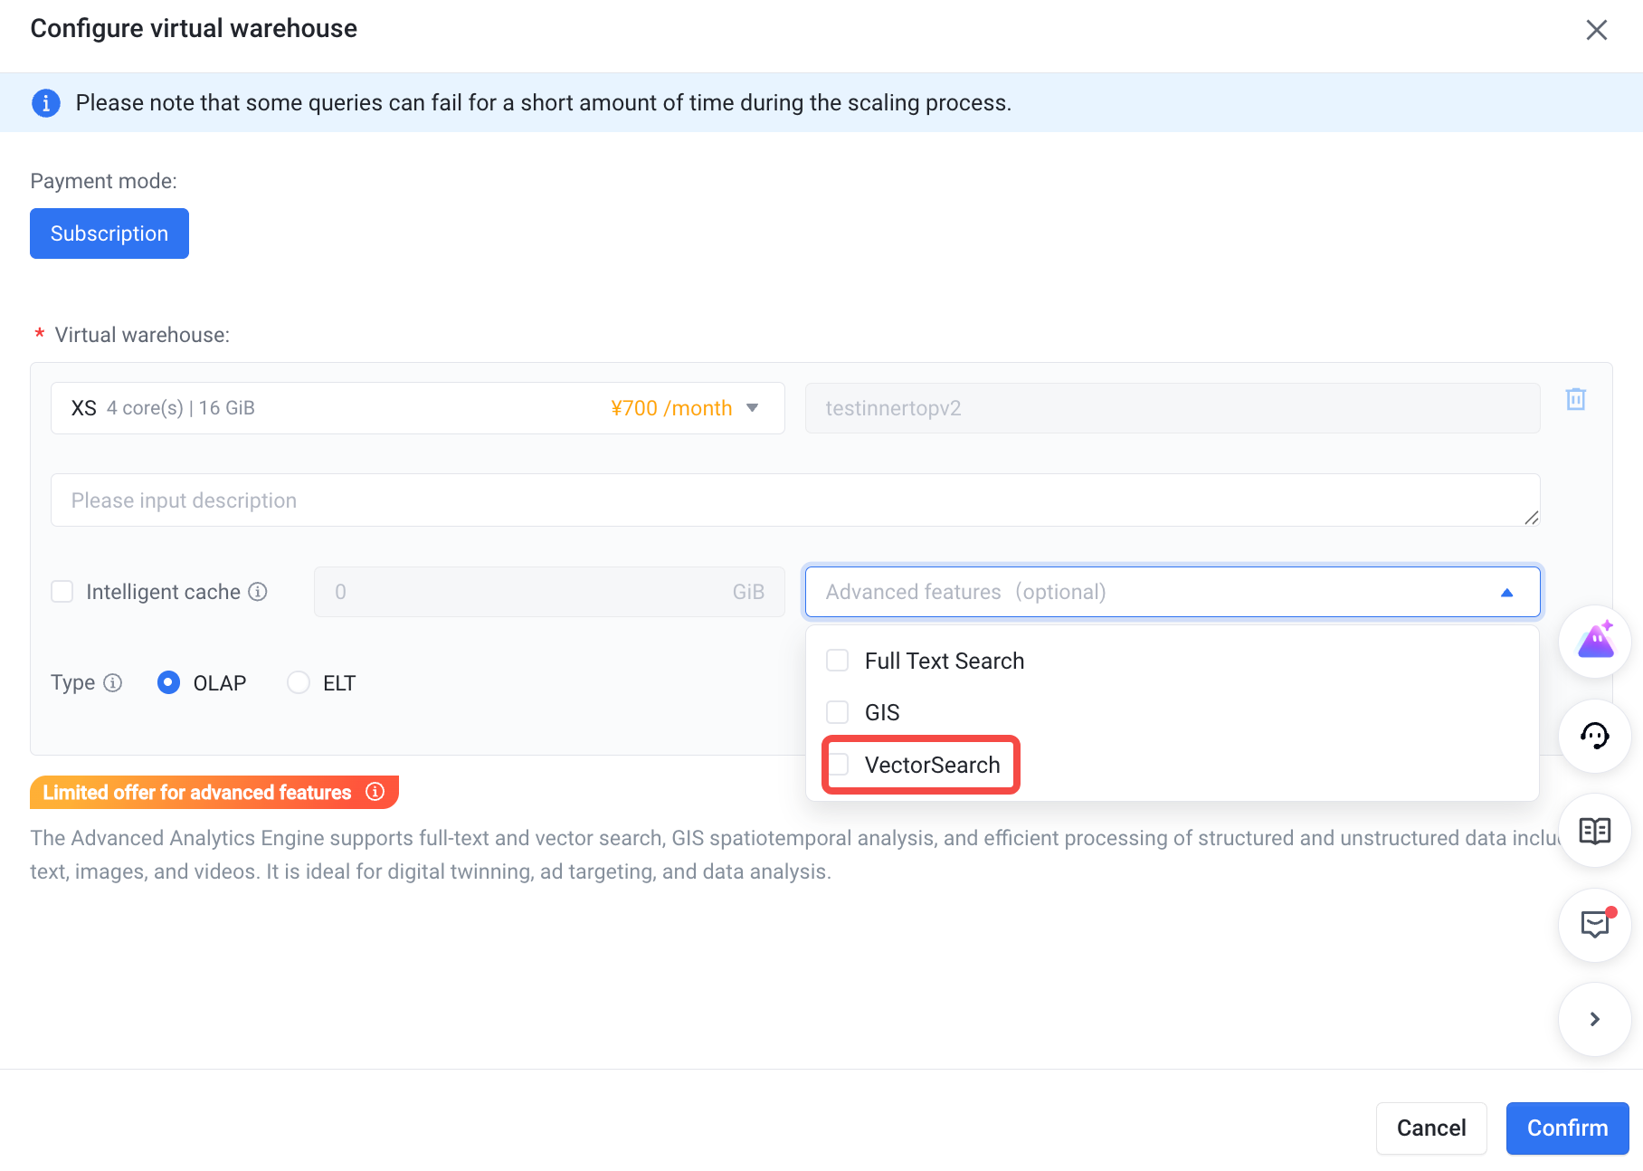Collapse the Advanced features dropdown
The image size is (1643, 1171).
tap(1173, 592)
